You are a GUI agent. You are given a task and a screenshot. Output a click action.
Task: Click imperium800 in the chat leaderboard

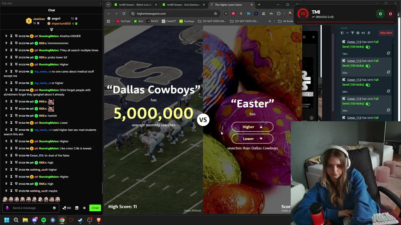pos(61,24)
